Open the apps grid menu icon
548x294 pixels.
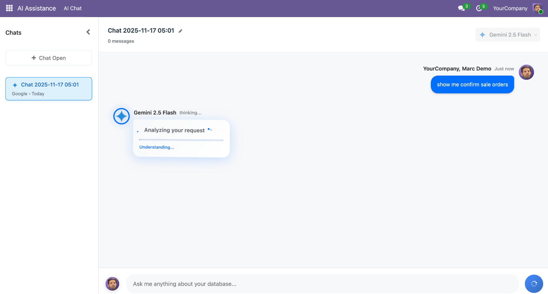(9, 8)
